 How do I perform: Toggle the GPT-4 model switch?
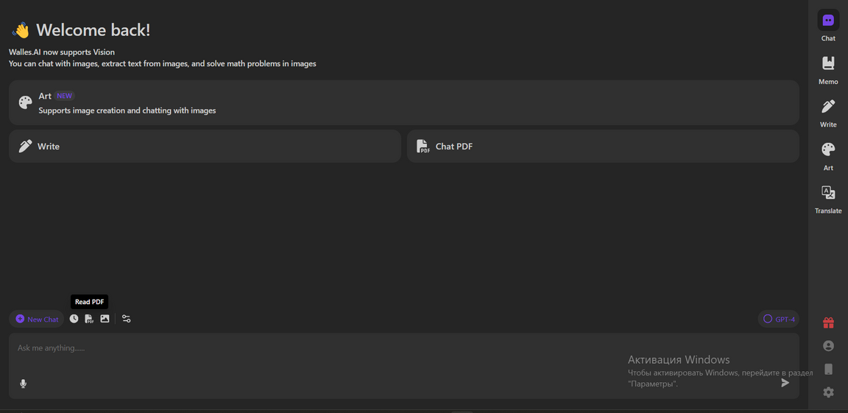779,320
